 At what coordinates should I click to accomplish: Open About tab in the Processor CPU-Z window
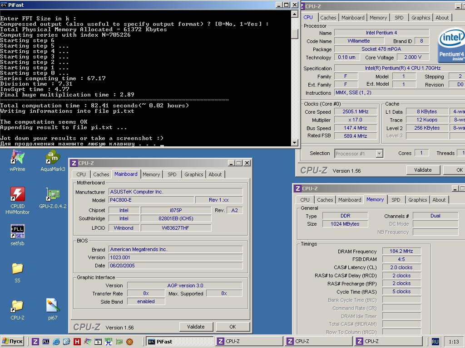pyautogui.click(x=442, y=18)
